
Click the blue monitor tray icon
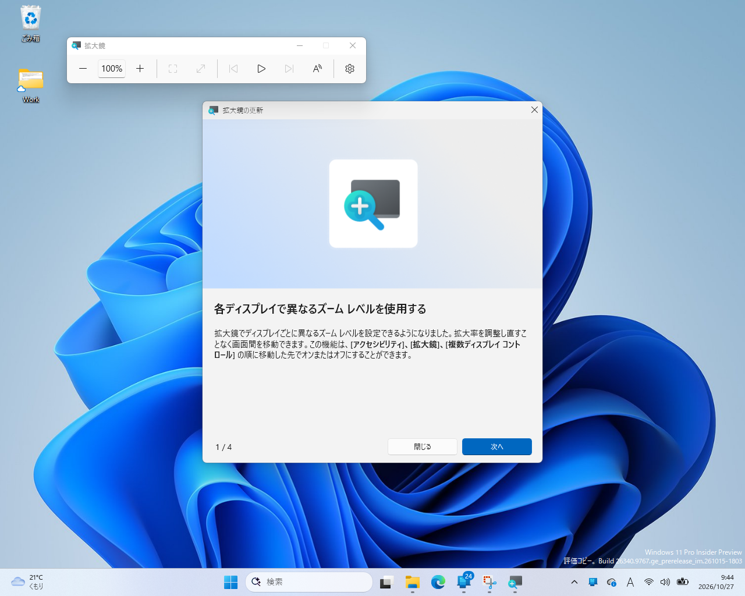[593, 582]
